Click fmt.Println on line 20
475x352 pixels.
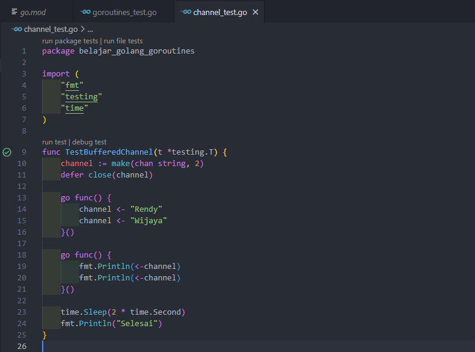105,278
